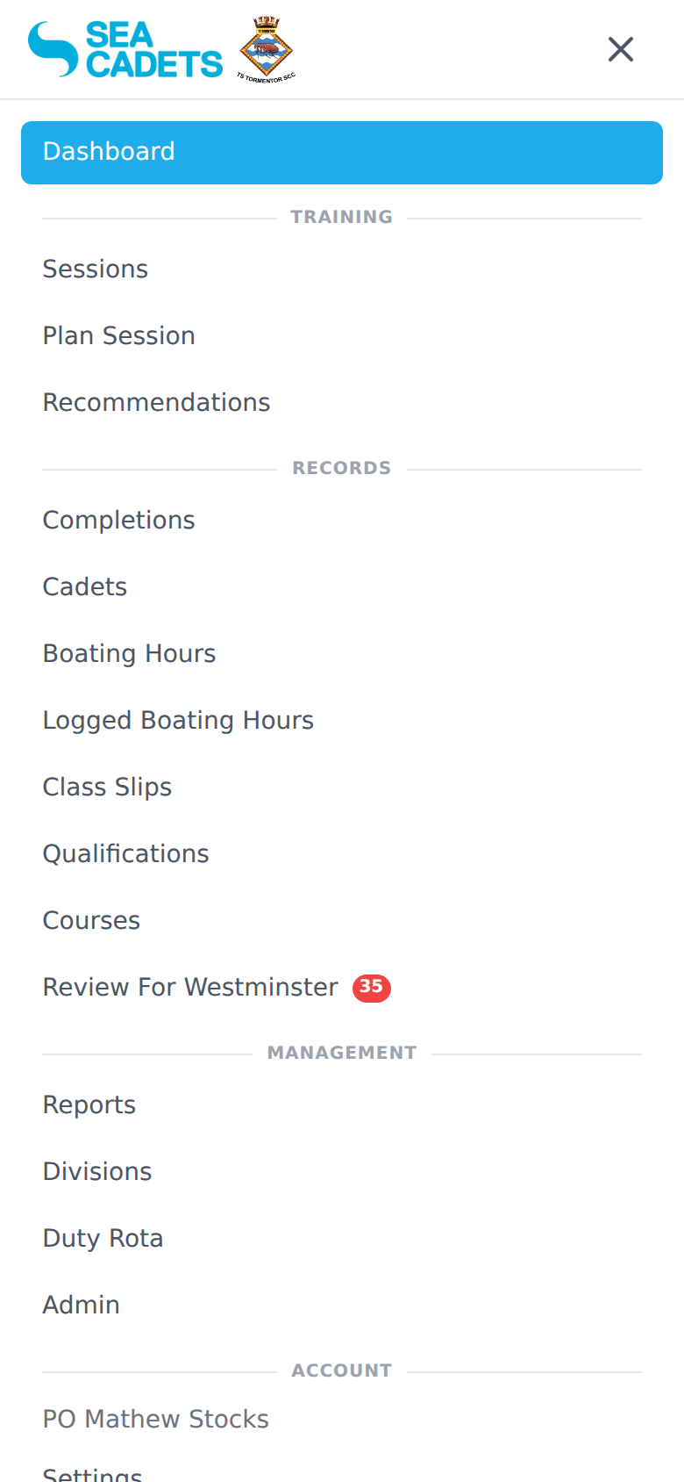Select Cadets

pyautogui.click(x=84, y=586)
